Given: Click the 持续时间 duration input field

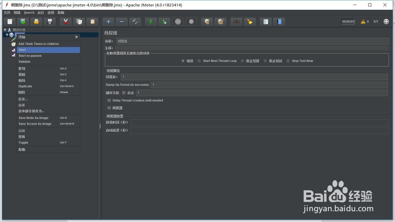Looking at the screenshot, I should [259, 123].
